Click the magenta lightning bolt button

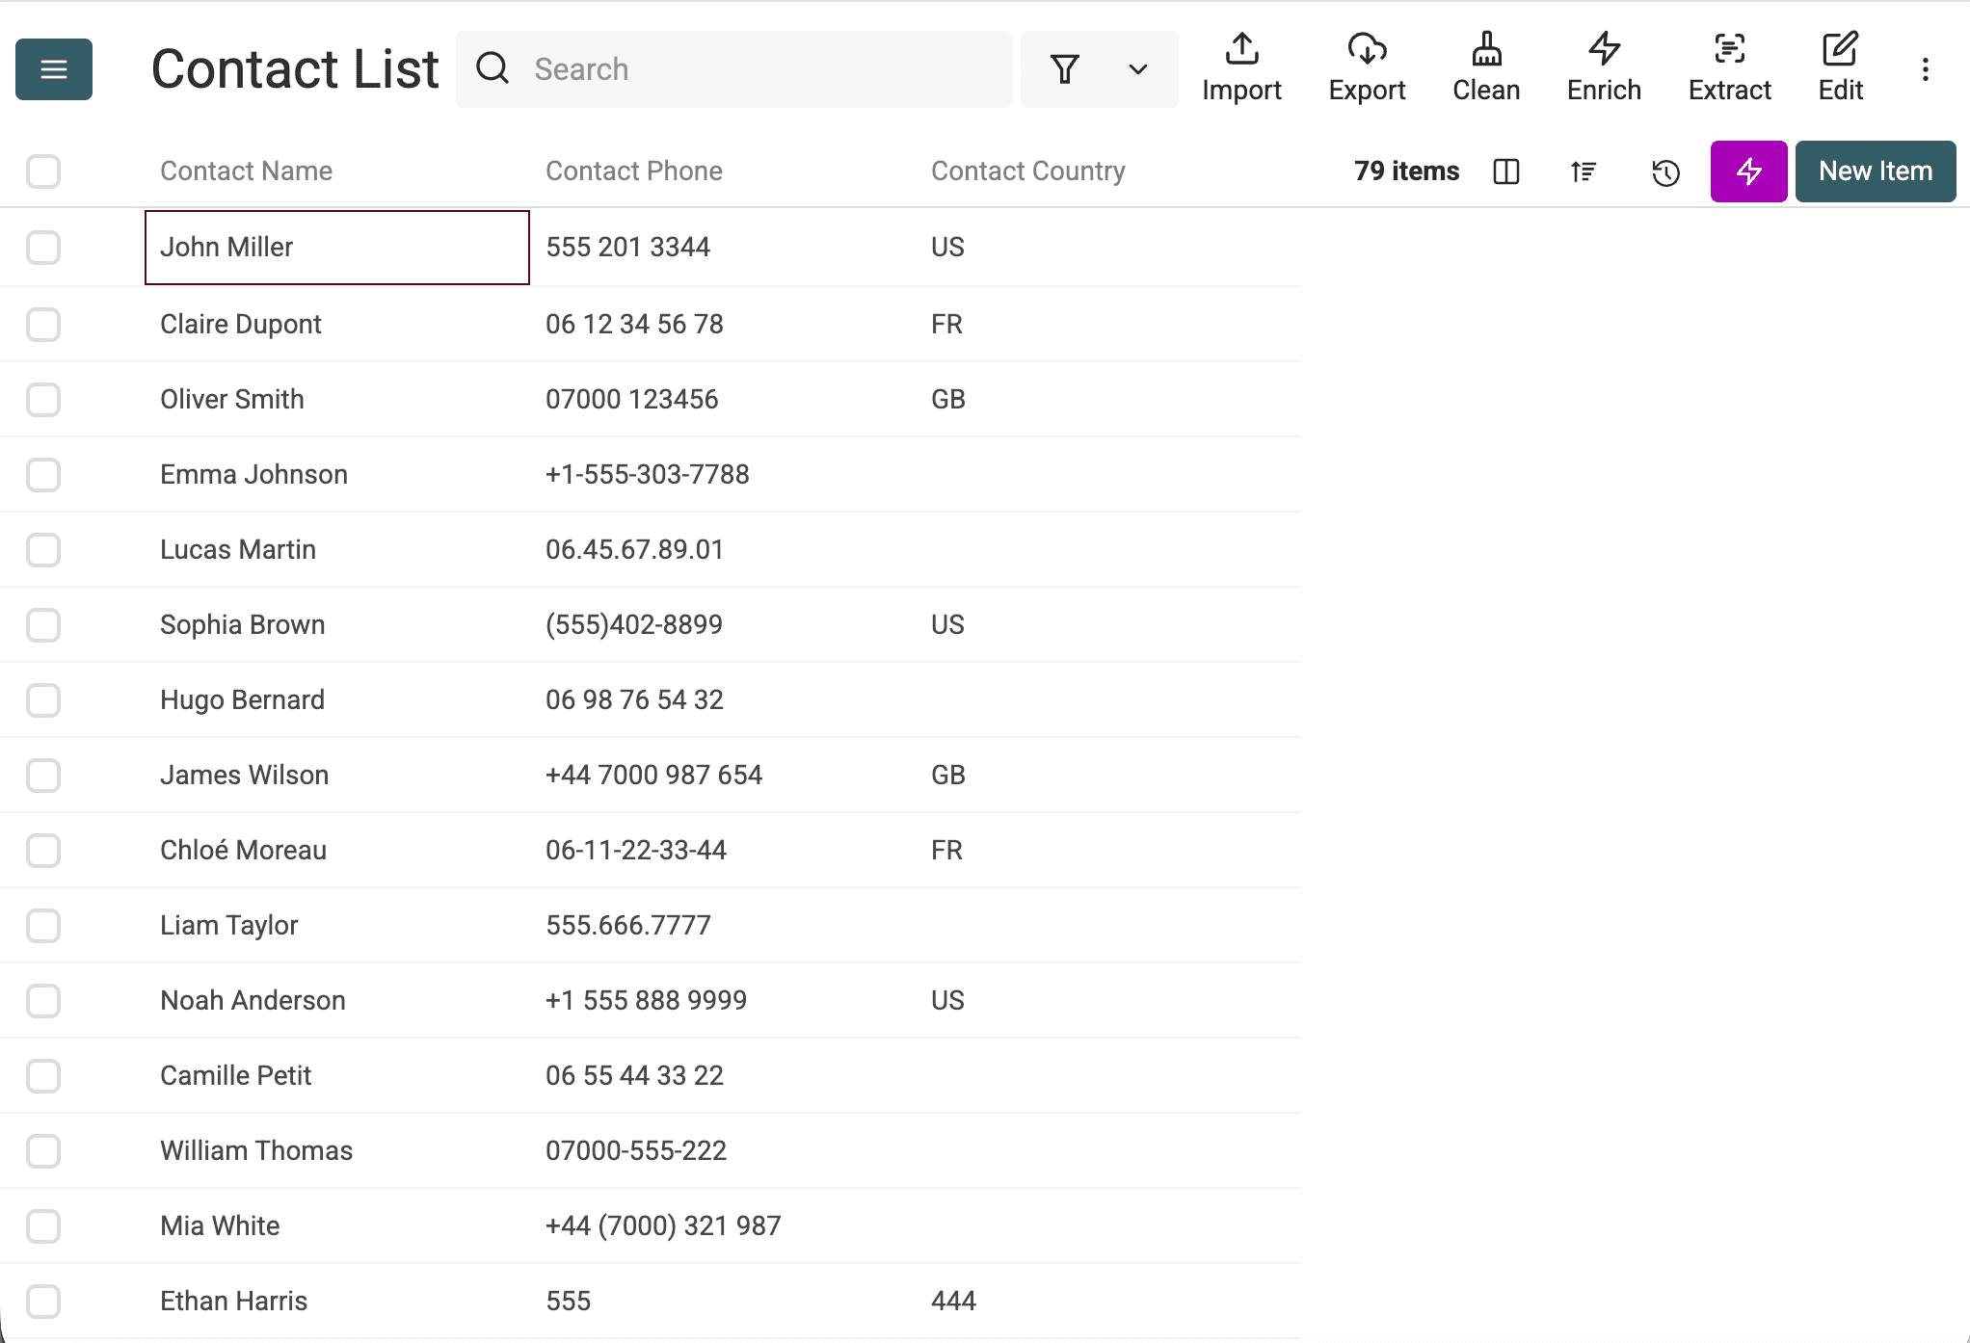click(1748, 171)
